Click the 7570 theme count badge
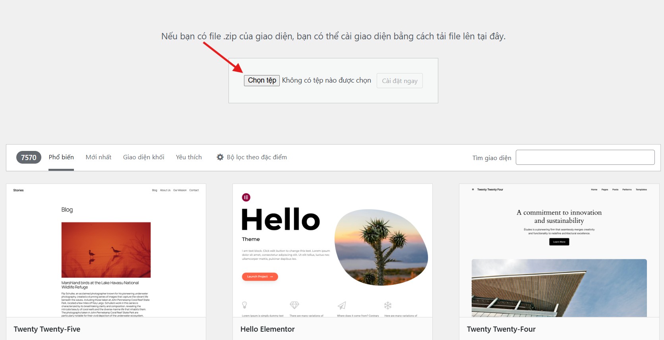This screenshot has height=340, width=664. 29,157
